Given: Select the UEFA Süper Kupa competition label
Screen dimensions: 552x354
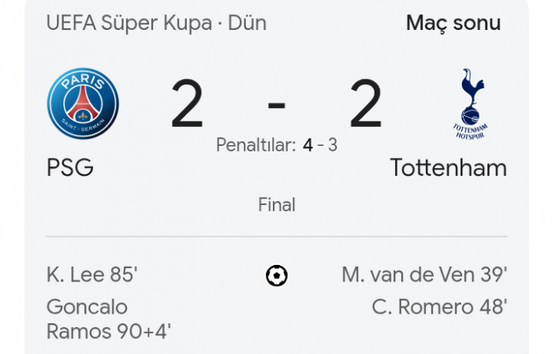Looking at the screenshot, I should tap(129, 23).
